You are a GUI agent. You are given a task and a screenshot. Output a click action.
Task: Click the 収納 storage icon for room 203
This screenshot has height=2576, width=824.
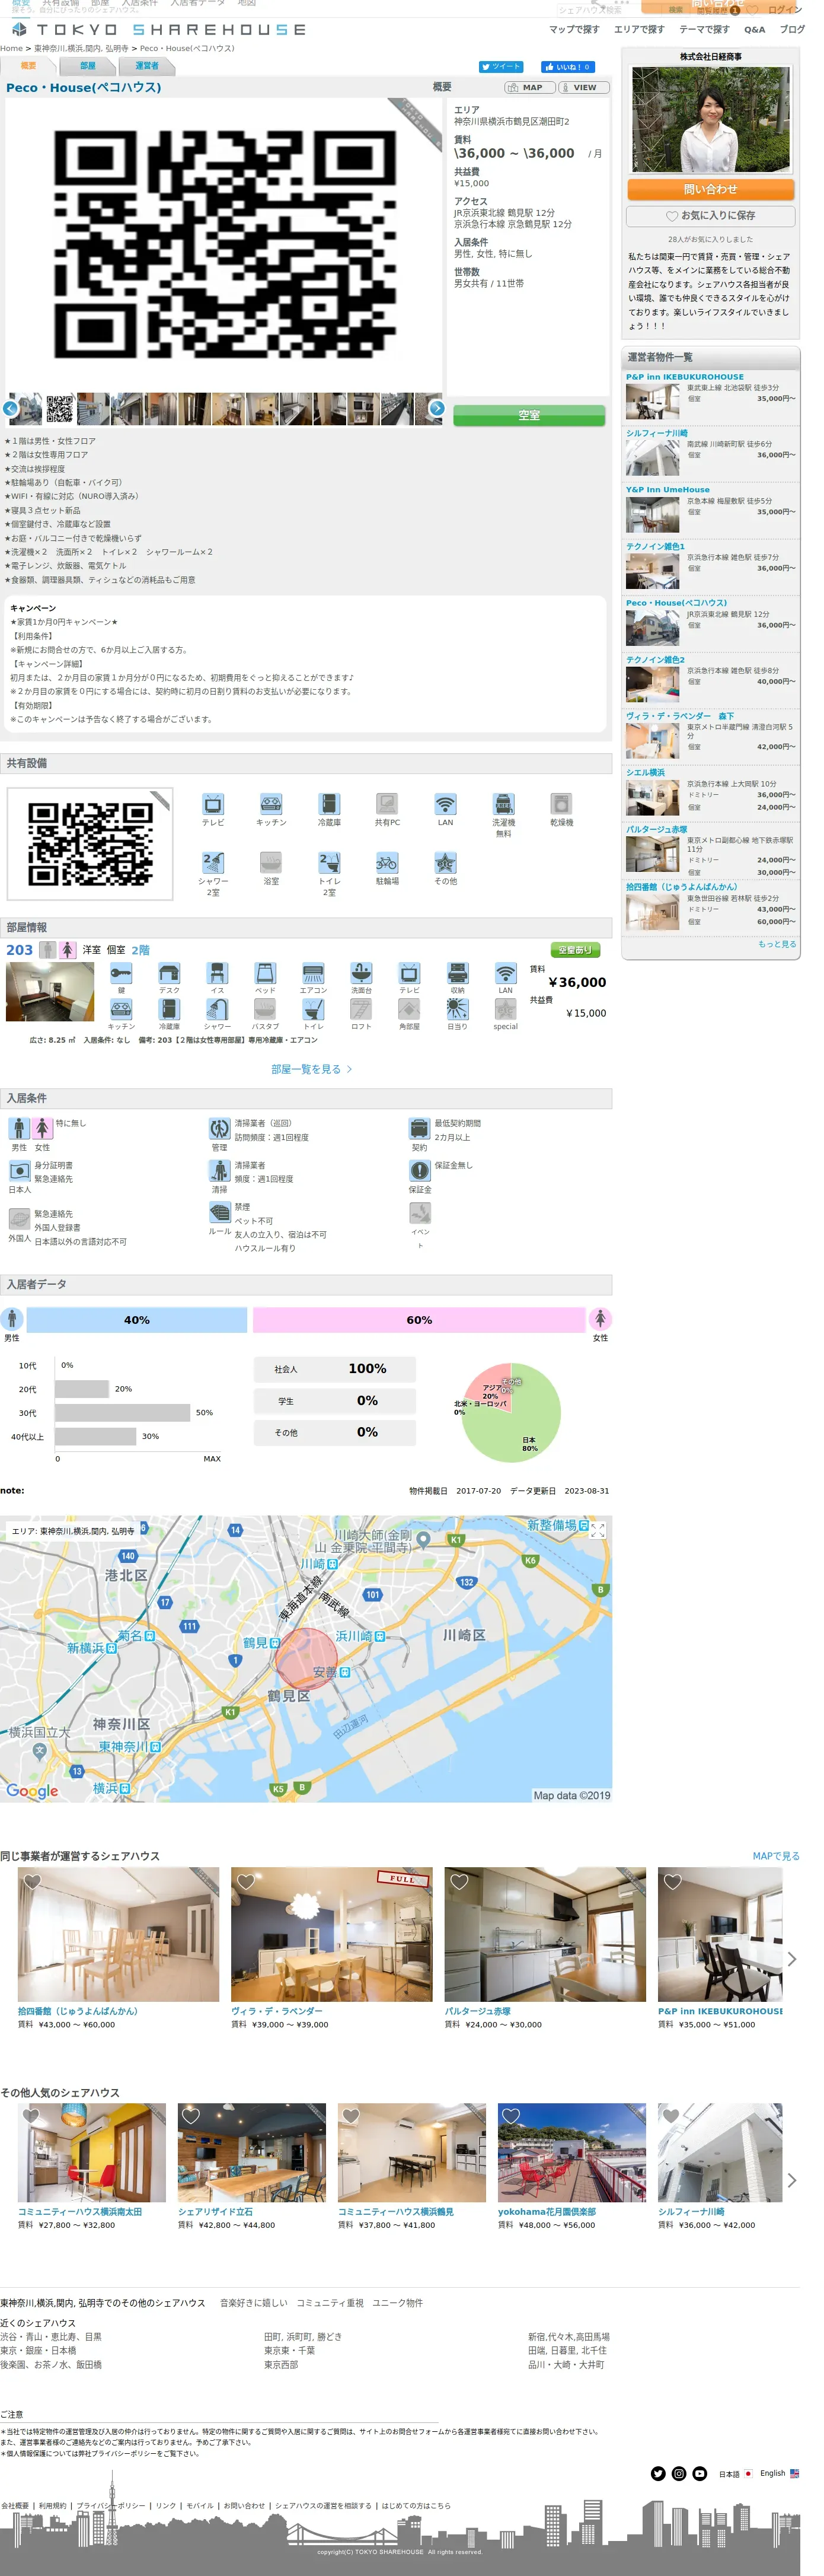click(457, 973)
